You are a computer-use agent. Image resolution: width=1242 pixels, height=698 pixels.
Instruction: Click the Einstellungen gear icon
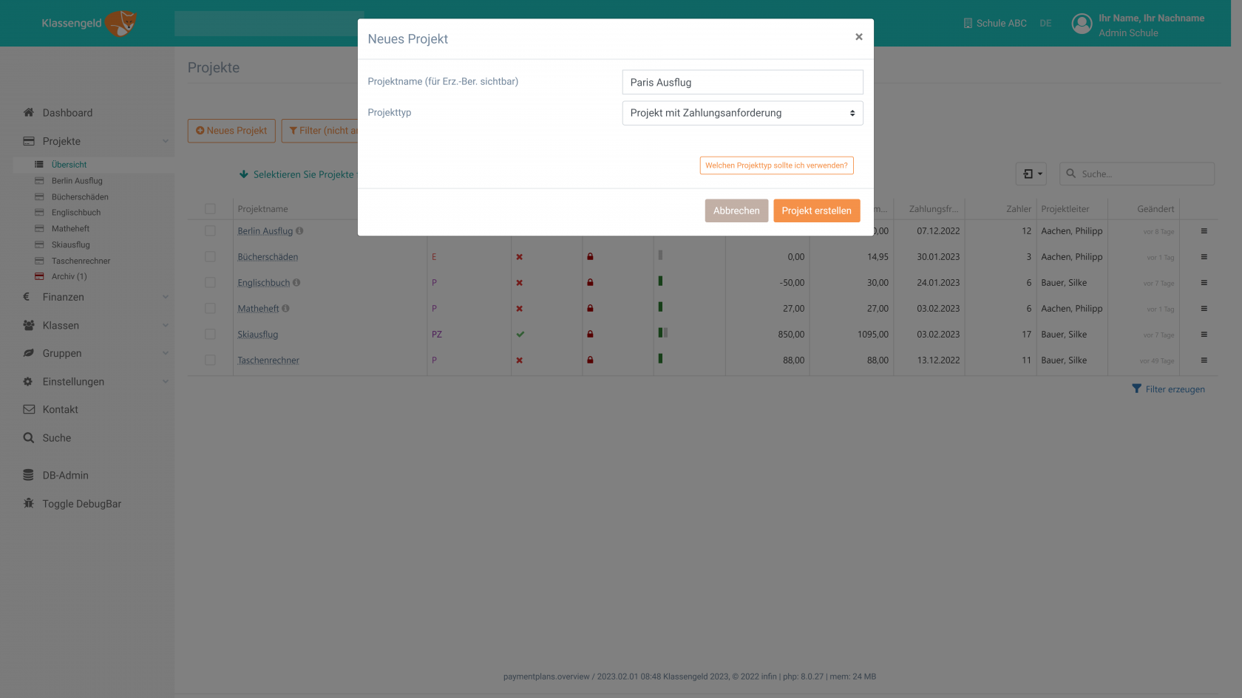[28, 382]
